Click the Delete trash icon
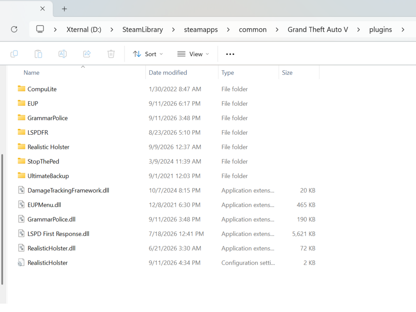This screenshot has height=312, width=416. pos(111,54)
